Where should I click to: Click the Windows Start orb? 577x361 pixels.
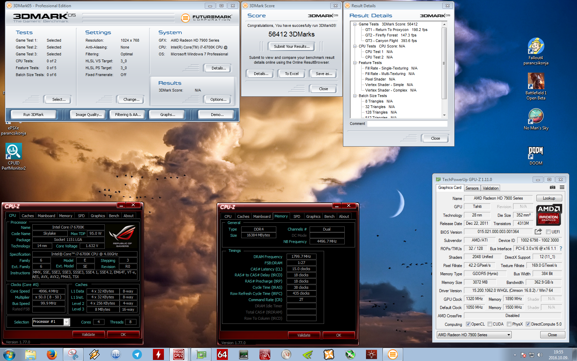9,354
